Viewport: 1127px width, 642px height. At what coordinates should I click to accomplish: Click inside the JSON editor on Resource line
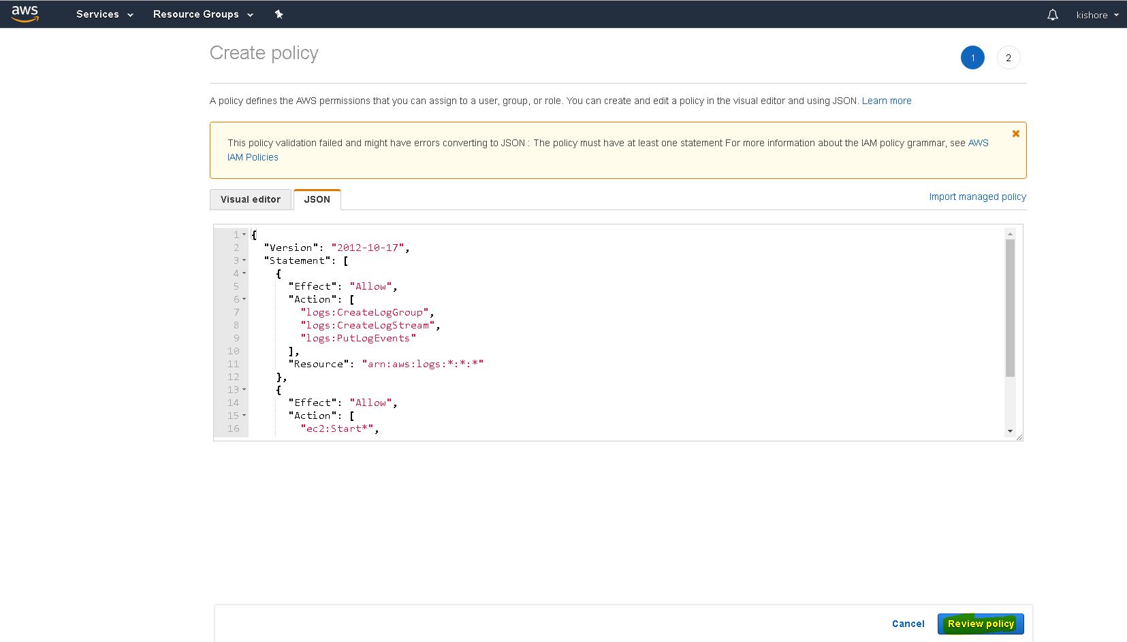422,364
